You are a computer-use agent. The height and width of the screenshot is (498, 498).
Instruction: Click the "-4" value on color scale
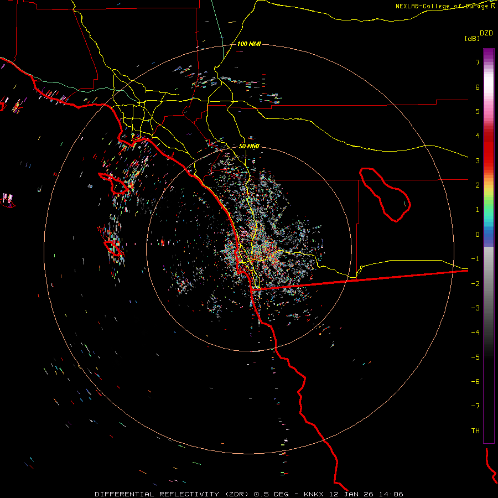475,333
